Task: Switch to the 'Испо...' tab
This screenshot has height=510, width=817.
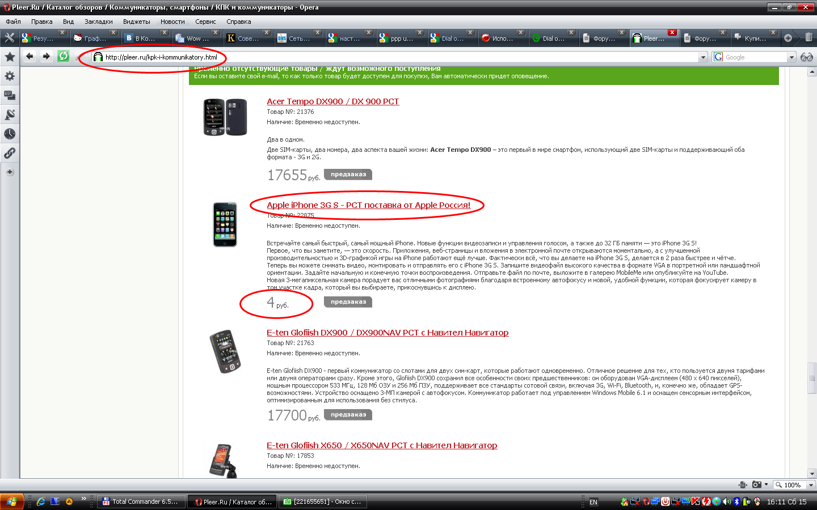Action: tap(503, 38)
